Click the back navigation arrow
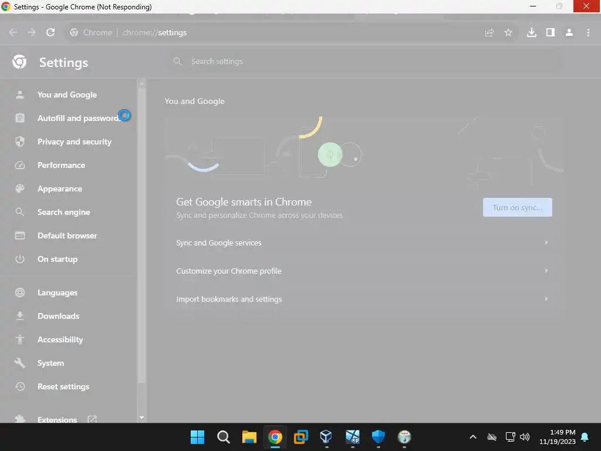Image resolution: width=601 pixels, height=451 pixels. [x=13, y=33]
